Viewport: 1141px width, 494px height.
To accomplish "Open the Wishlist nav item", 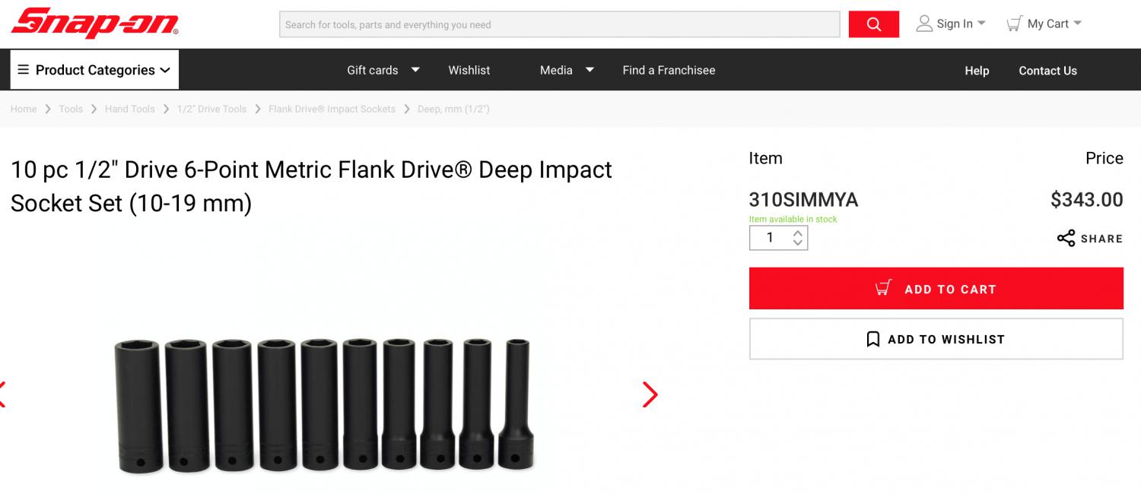I will pos(469,70).
